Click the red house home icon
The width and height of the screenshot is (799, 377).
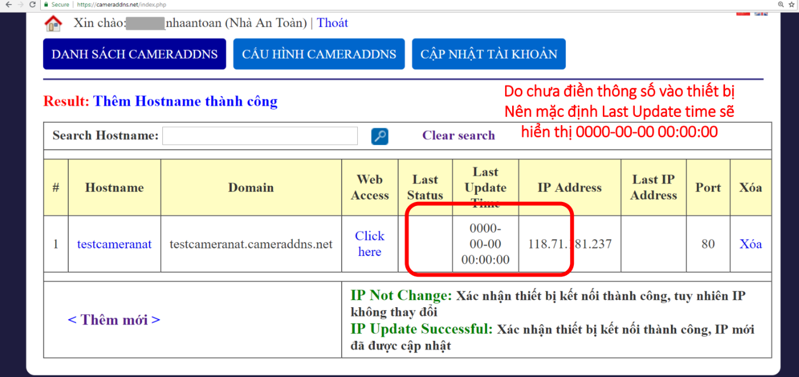[53, 24]
